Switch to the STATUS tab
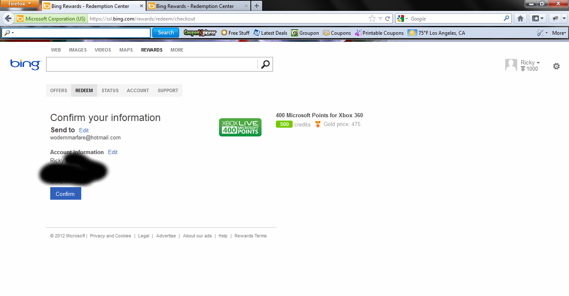This screenshot has height=296, width=569. pos(110,90)
